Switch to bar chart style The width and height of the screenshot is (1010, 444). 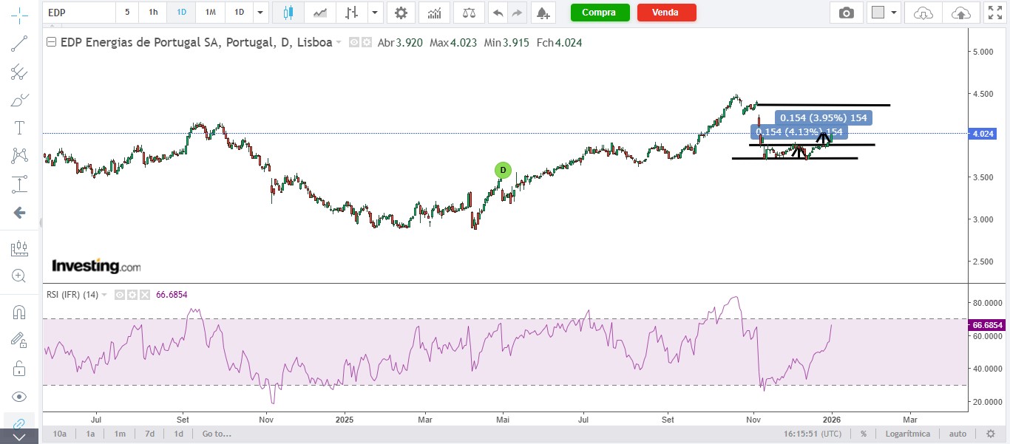(352, 13)
